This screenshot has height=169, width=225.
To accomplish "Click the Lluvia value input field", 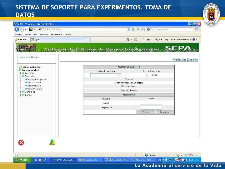I will pyautogui.click(x=151, y=103).
